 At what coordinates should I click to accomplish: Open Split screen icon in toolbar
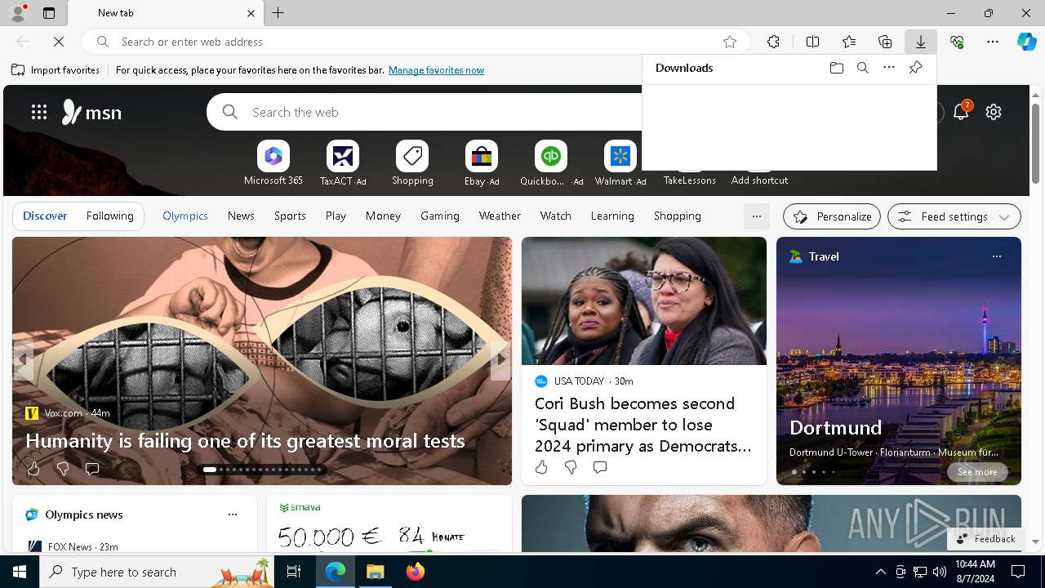coord(812,42)
